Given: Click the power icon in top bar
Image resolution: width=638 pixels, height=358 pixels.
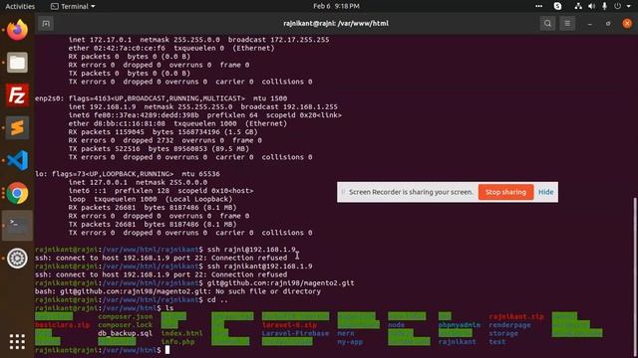Looking at the screenshot, I should (x=618, y=6).
